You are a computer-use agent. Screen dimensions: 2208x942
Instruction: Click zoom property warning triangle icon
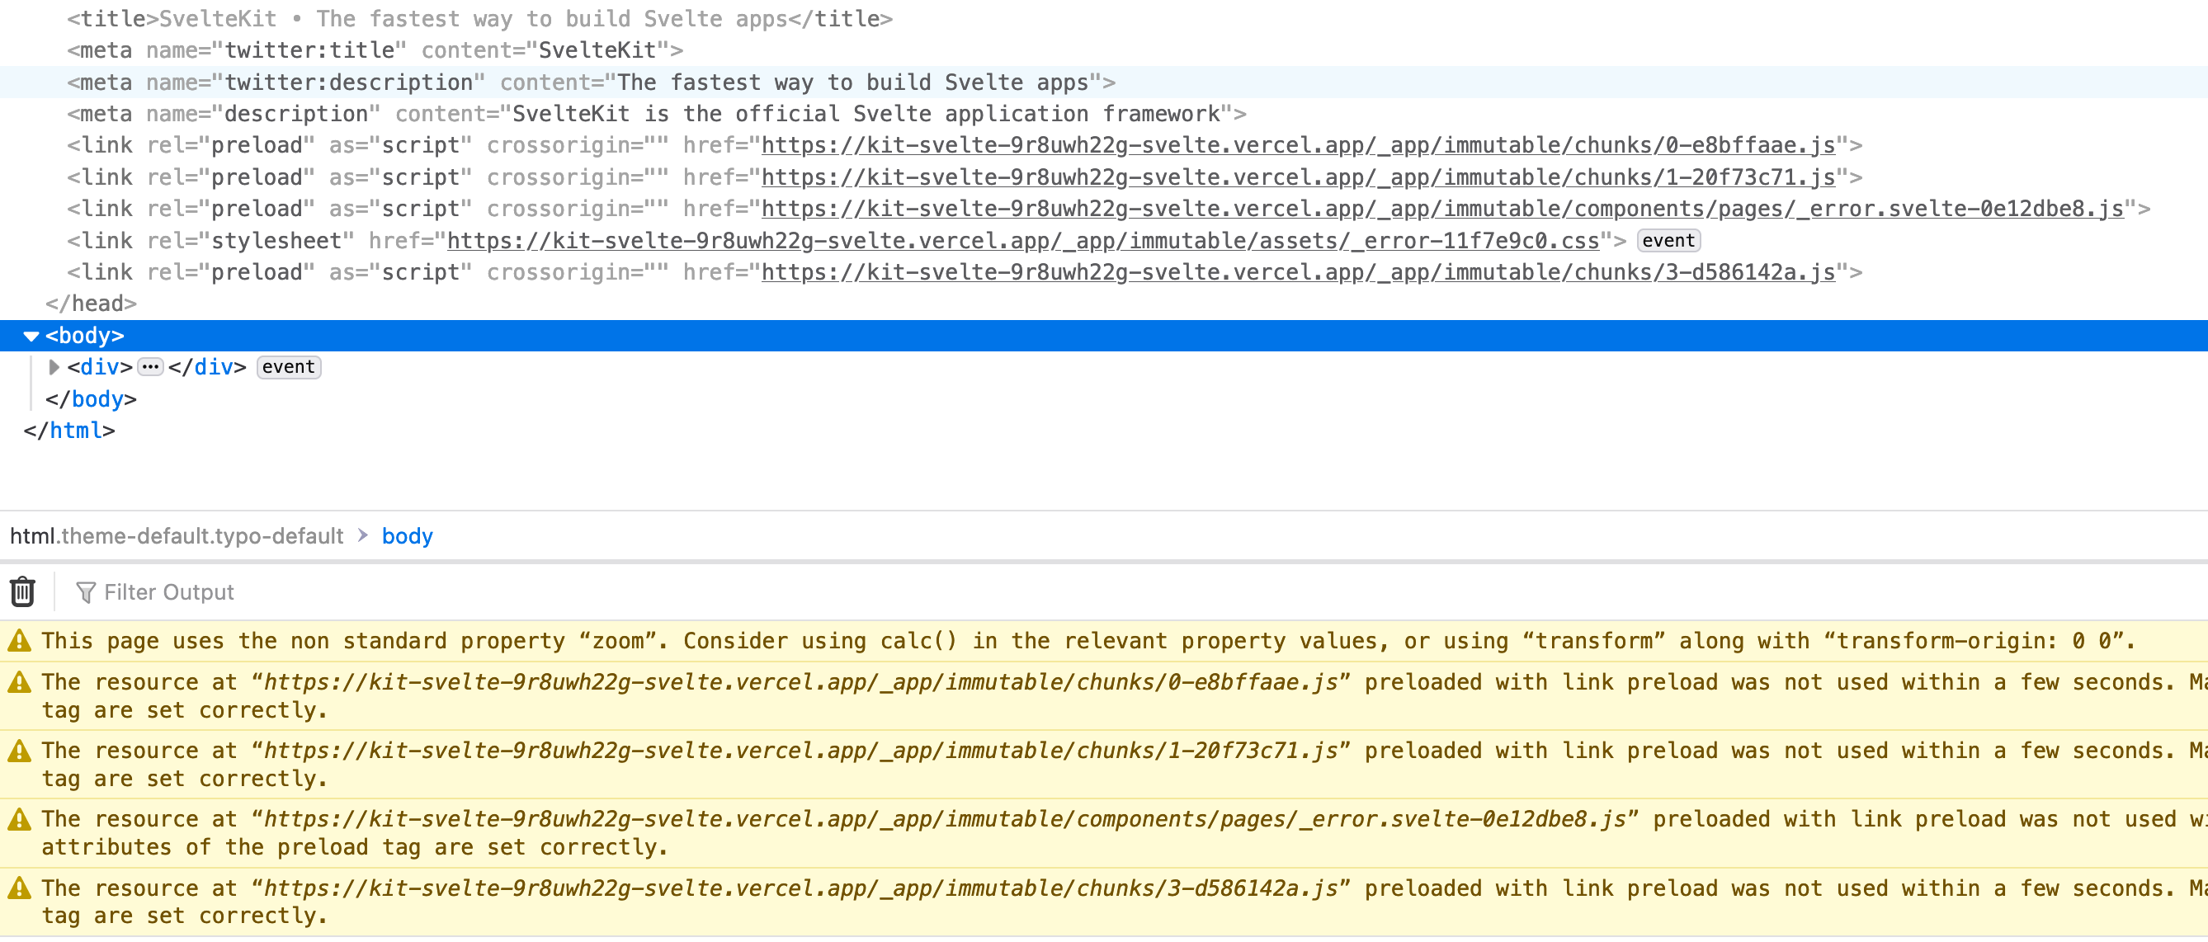pyautogui.click(x=19, y=640)
